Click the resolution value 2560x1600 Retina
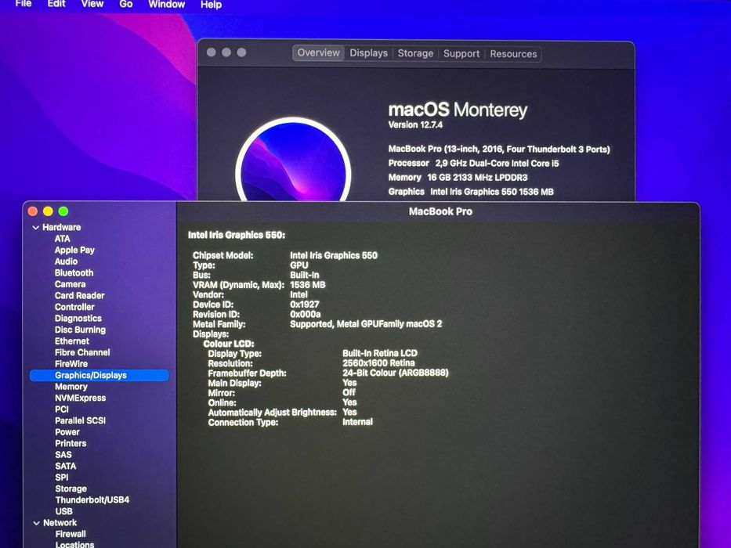This screenshot has width=731, height=548. [378, 363]
